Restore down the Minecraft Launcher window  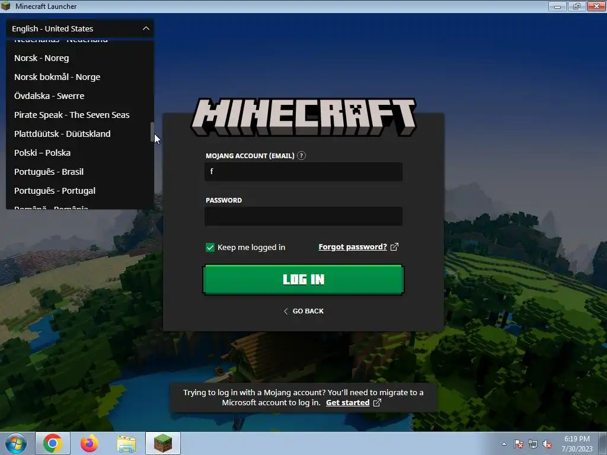(x=576, y=6)
